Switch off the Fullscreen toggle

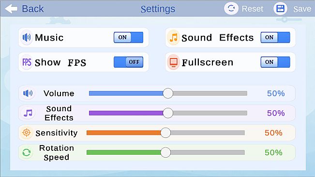275,62
